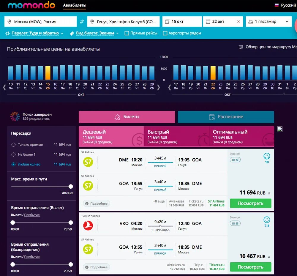Expand +8 еще providers list
297x276 pixels.
159,201
